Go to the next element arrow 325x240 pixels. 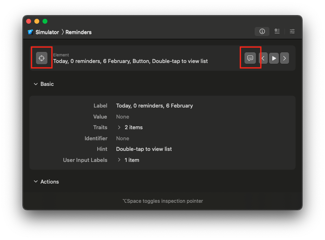285,58
